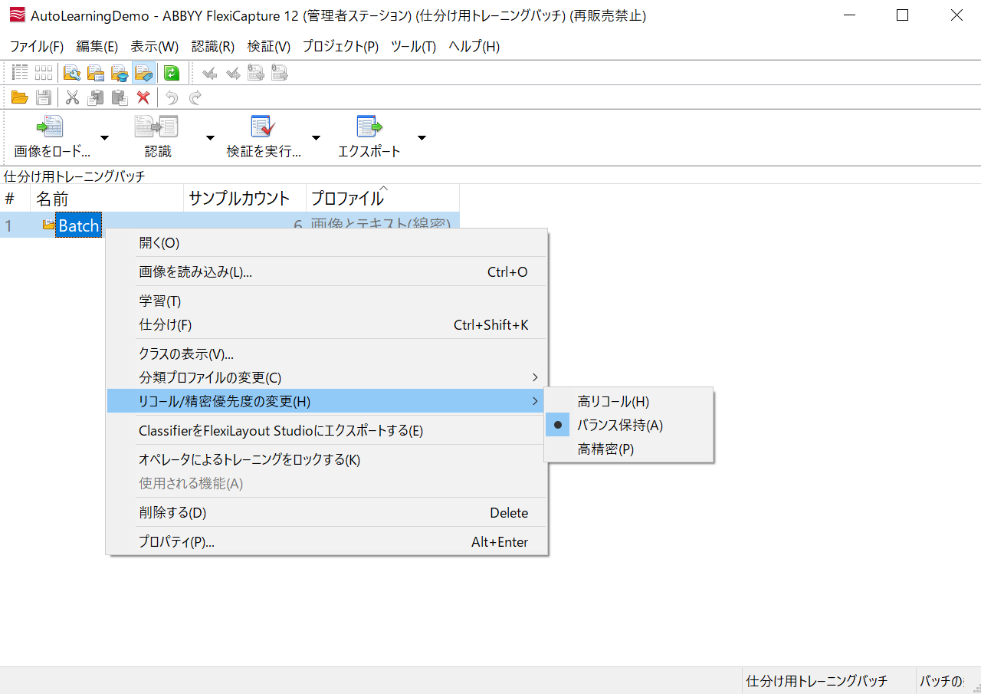
Task: Sort by the プロファイル column header
Action: pos(383,199)
